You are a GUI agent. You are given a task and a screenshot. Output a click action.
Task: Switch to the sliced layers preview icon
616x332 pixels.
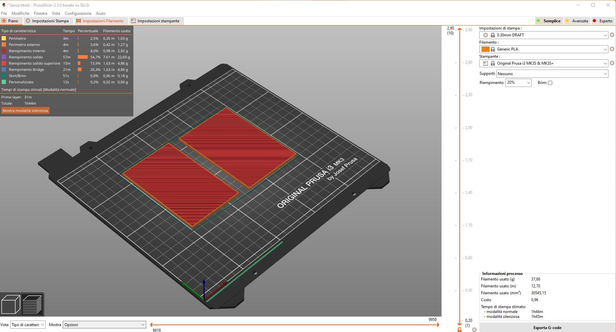click(32, 304)
